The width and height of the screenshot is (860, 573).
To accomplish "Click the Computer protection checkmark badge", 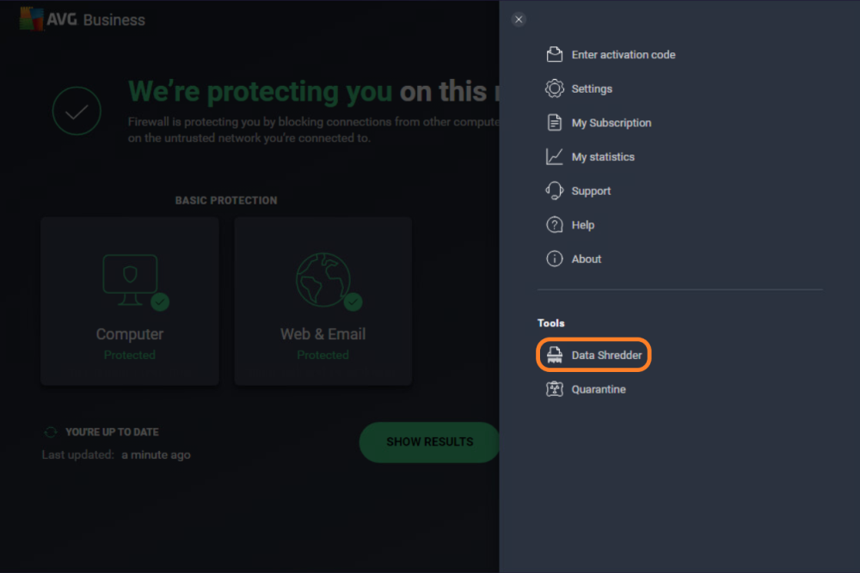I will [160, 302].
